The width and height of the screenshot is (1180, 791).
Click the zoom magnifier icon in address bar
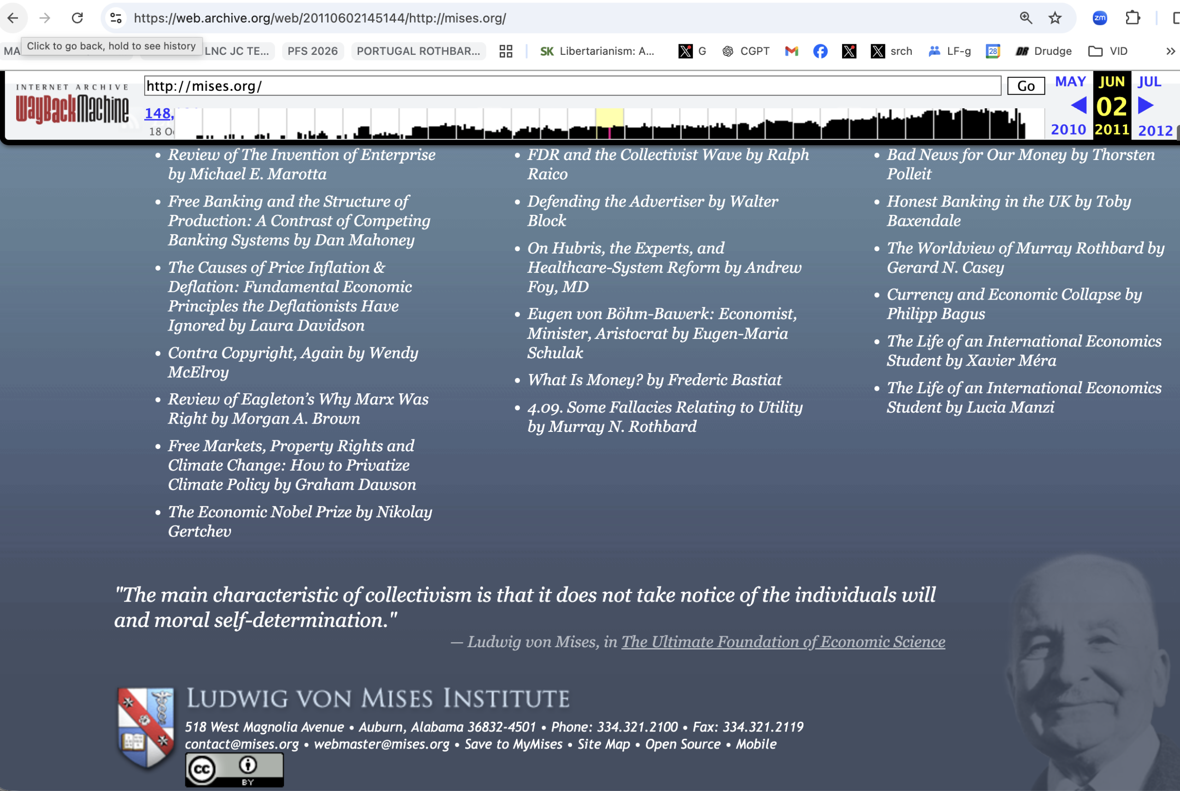click(1026, 18)
